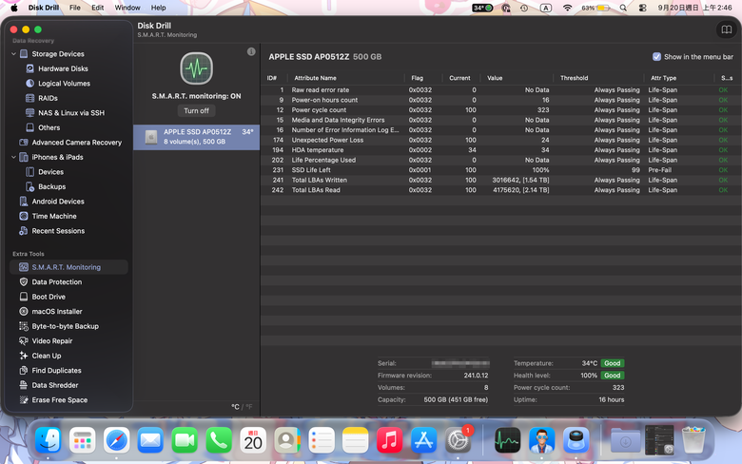Select S.M.A.R.T. Monitoring tool
Viewport: 742px width, 464px height.
pyautogui.click(x=68, y=267)
